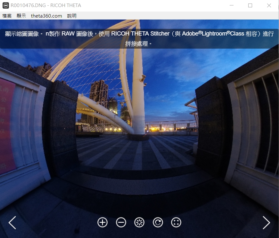This screenshot has height=238, width=279.
Task: Click the circular arrow rotate icon
Action: point(158,222)
